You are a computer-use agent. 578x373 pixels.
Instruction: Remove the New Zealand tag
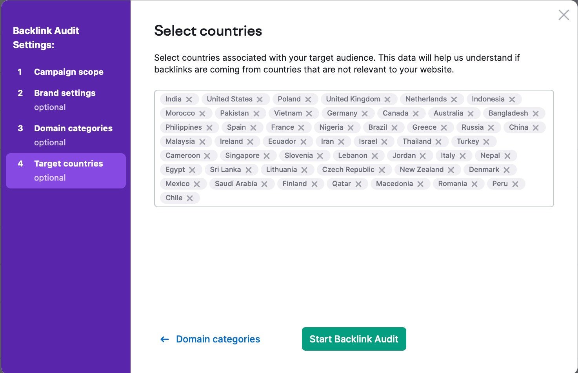451,170
